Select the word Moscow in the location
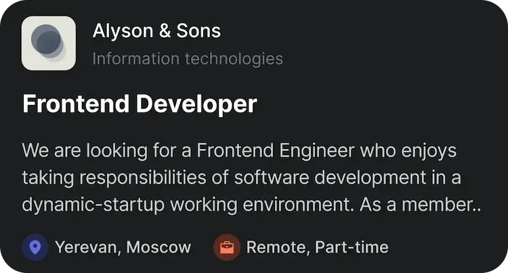The height and width of the screenshot is (273, 508). [x=158, y=247]
